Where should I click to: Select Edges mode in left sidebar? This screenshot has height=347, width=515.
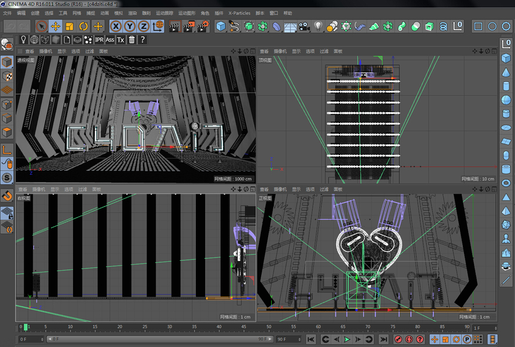pyautogui.click(x=7, y=119)
